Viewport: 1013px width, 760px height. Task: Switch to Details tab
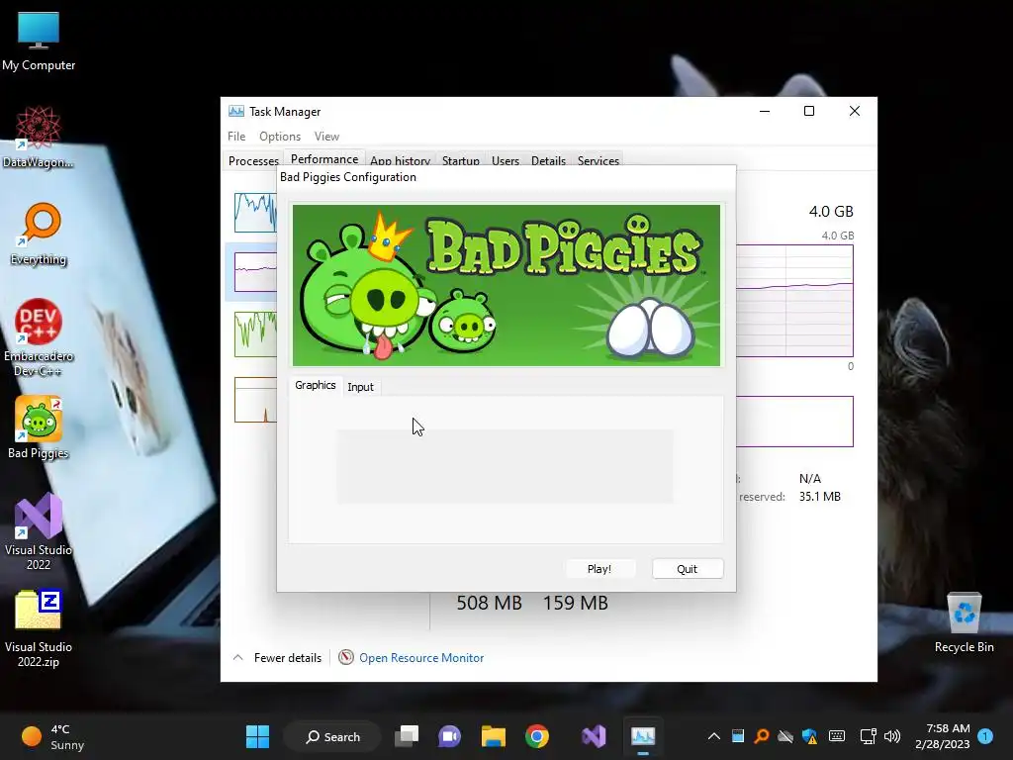coord(548,161)
